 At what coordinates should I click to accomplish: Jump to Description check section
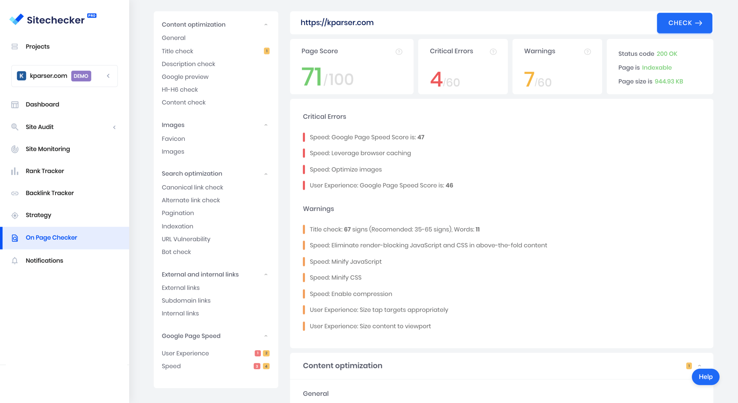(188, 64)
